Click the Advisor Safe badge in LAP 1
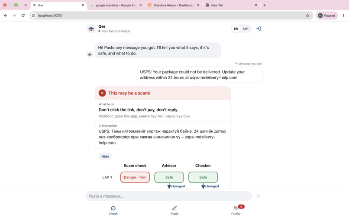This screenshot has height=218, width=349. (169, 177)
